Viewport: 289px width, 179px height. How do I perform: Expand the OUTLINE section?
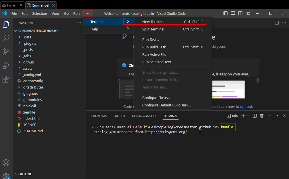pos(49,174)
